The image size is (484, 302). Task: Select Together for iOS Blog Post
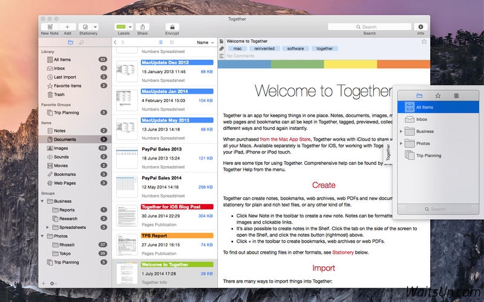click(165, 216)
